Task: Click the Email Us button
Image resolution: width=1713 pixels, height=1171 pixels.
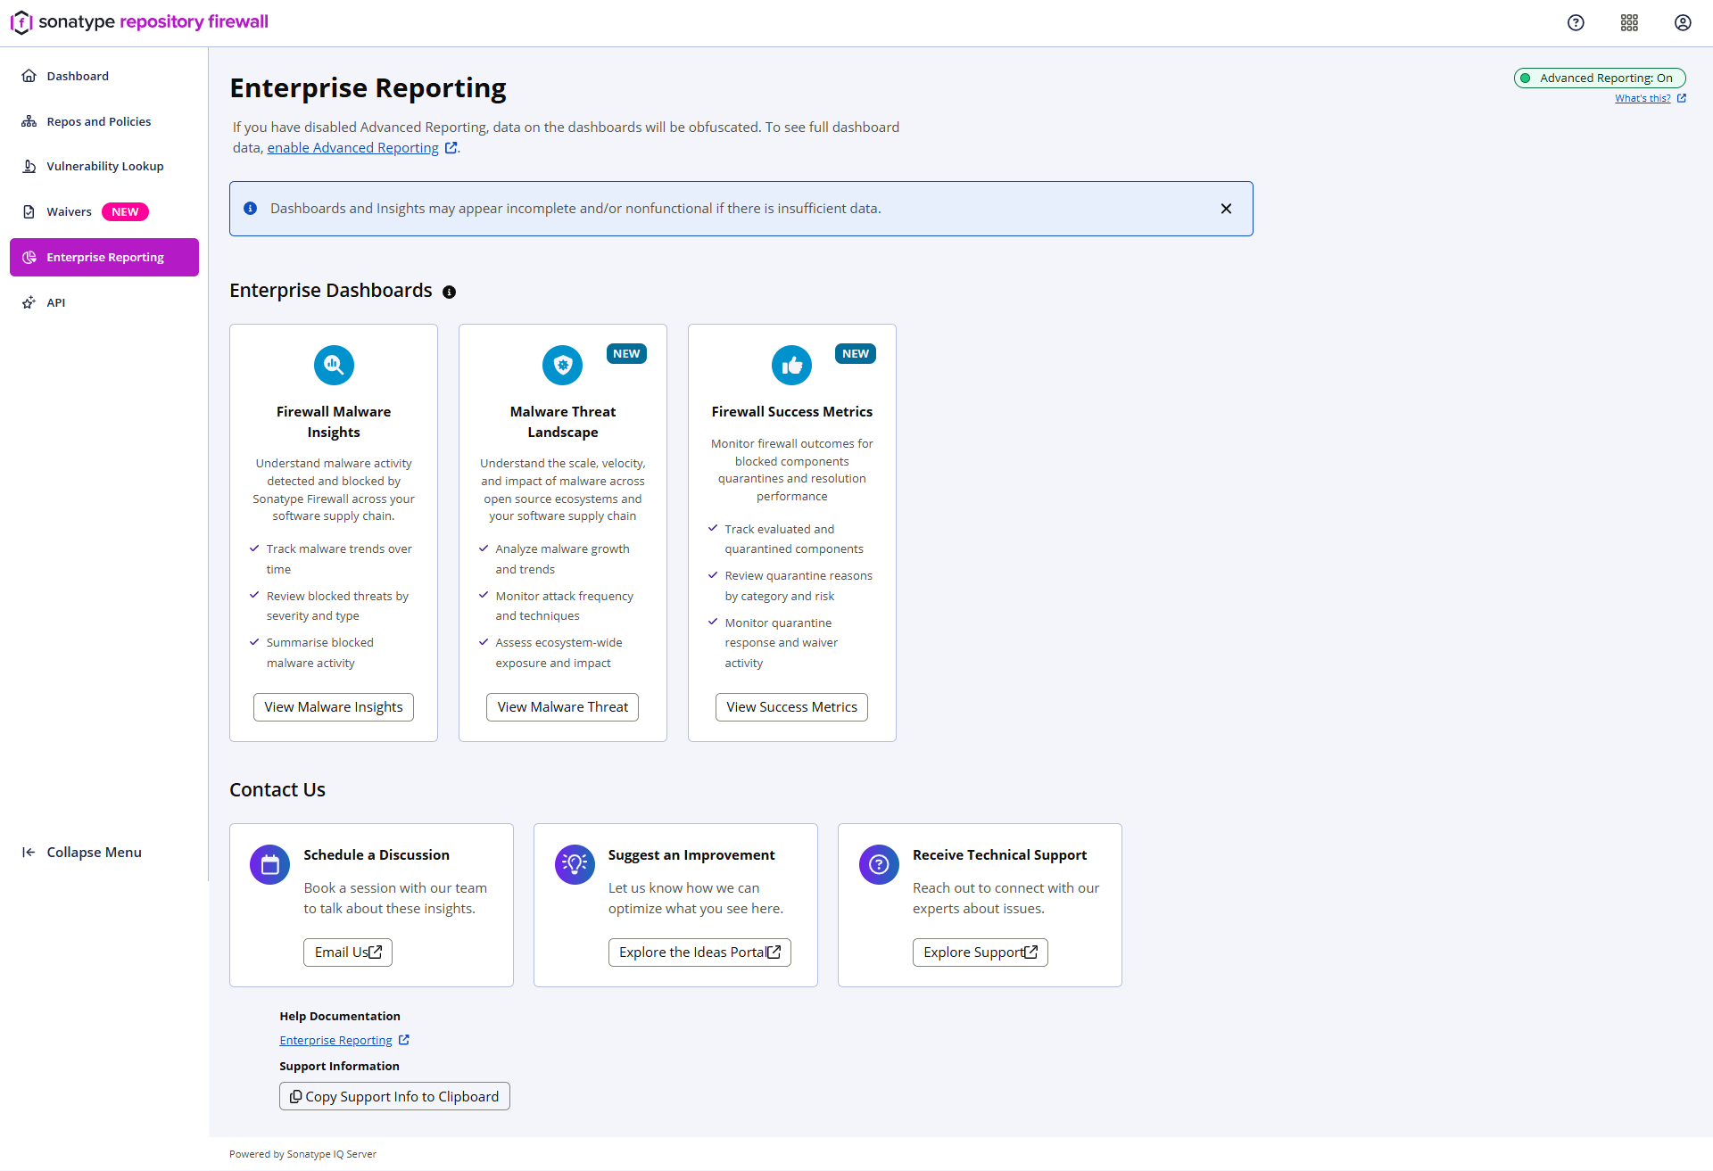Action: tap(348, 952)
